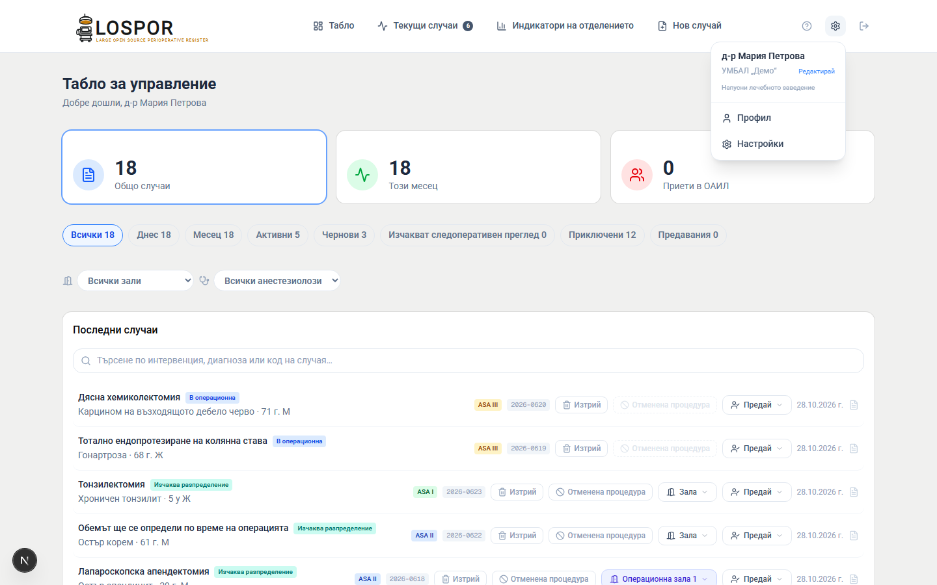Click the Next.js N badge icon
This screenshot has height=585, width=937.
[x=25, y=560]
